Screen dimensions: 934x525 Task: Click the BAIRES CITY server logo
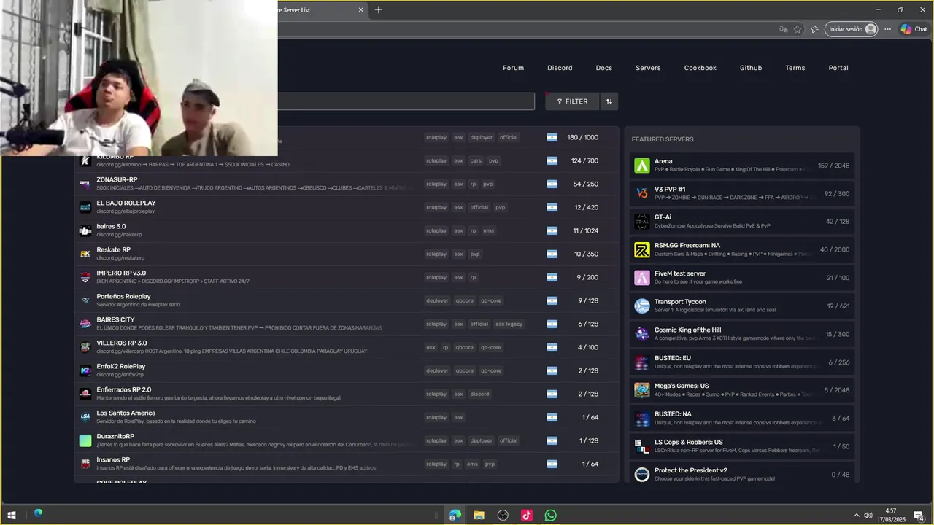[85, 324]
